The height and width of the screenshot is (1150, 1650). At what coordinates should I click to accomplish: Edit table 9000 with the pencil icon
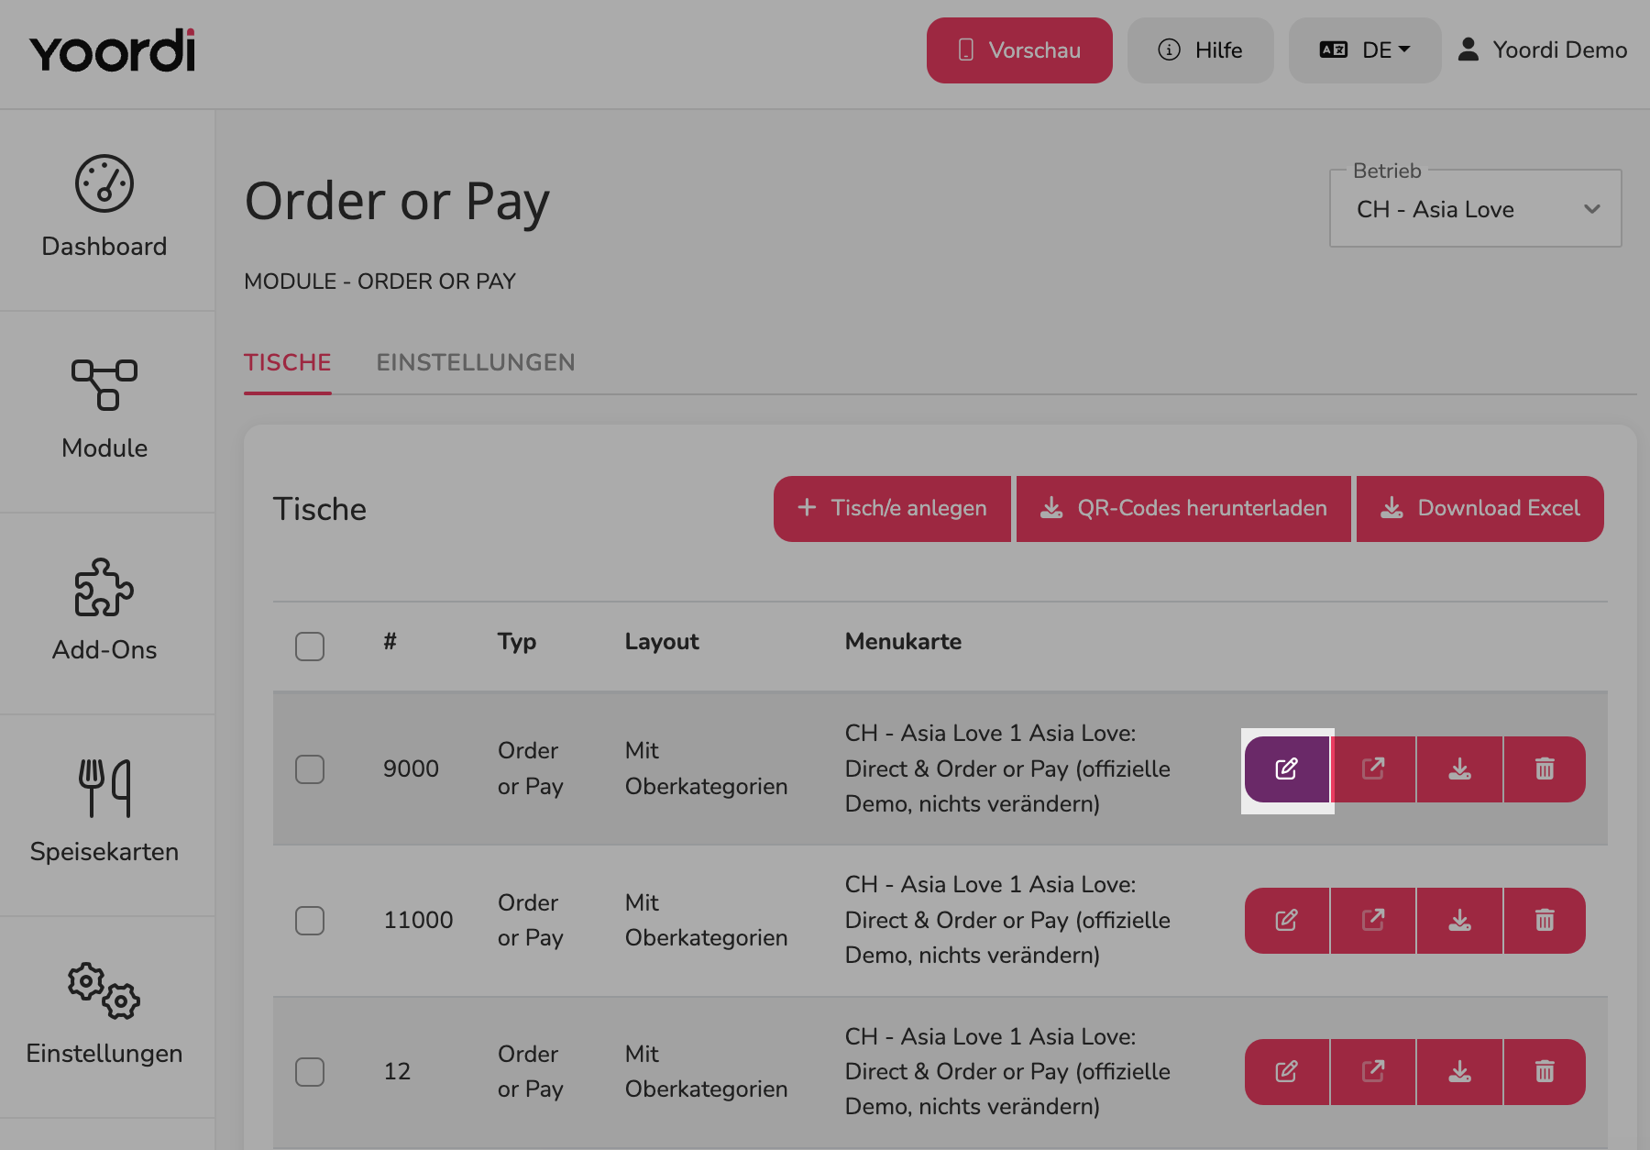coord(1287,769)
